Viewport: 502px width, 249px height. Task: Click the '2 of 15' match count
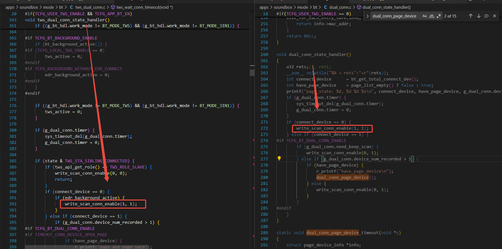[450, 16]
